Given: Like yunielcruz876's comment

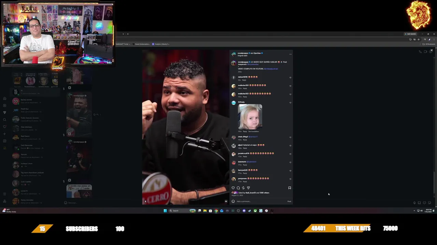Looking at the screenshot, I should [290, 154].
